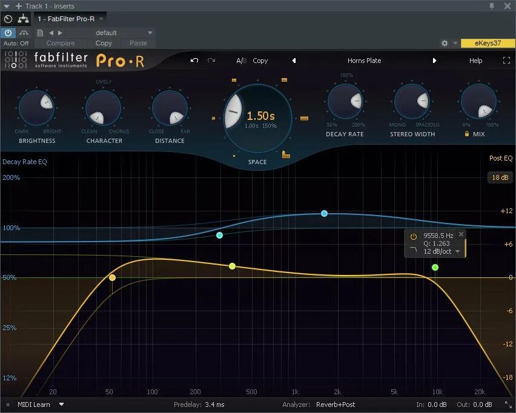Toggle full screen mode icon
Image resolution: width=516 pixels, height=413 pixels.
tap(506, 60)
